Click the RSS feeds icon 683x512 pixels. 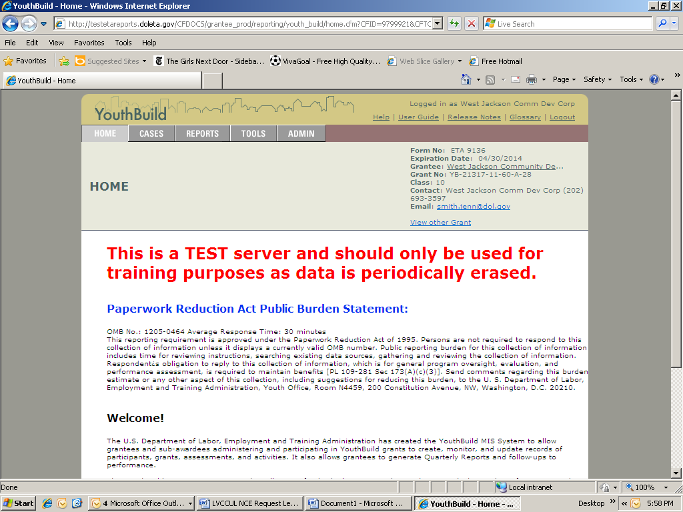pos(490,80)
